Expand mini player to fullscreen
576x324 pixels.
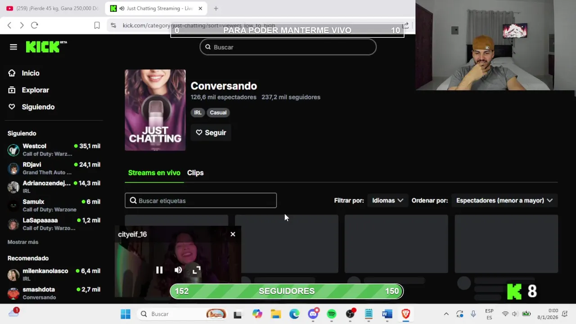196,270
